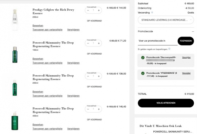The image size is (197, 134).
Task: Open the Standaard Levering shipping dropdown
Action: (166, 20)
